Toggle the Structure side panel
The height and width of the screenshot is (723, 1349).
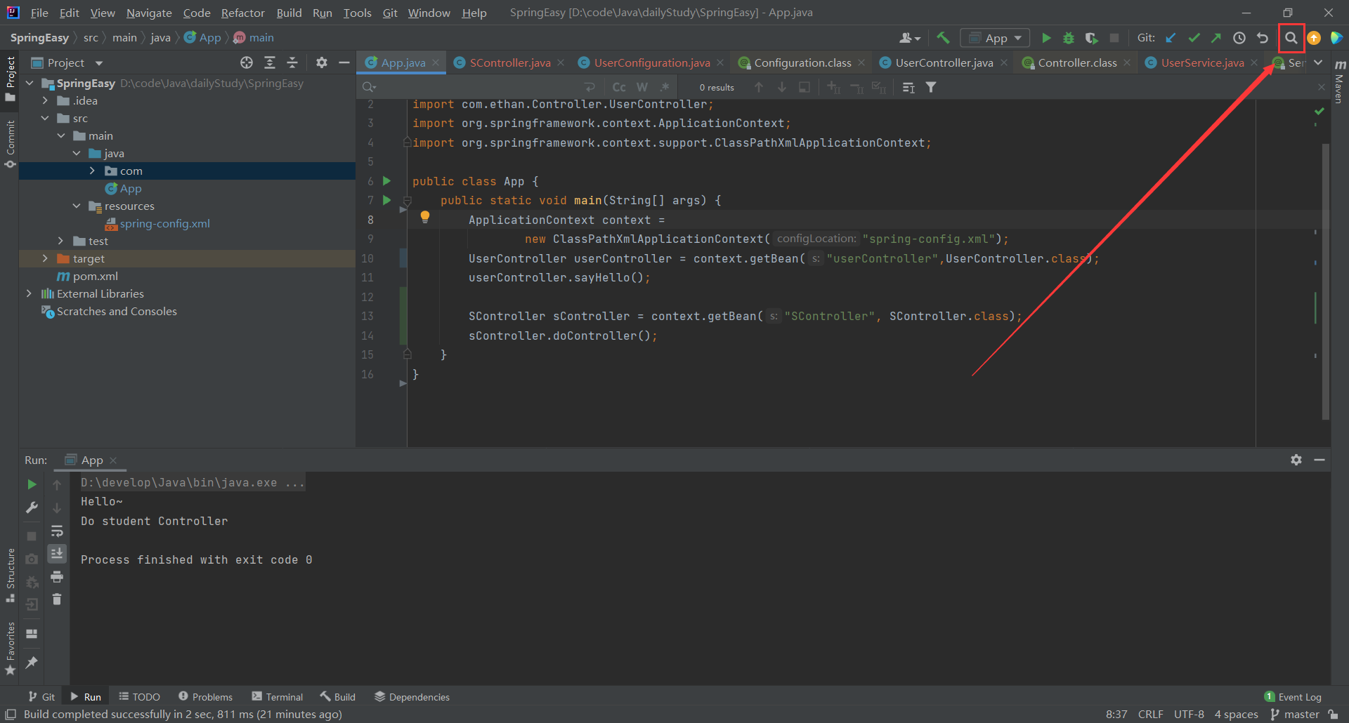(x=11, y=576)
